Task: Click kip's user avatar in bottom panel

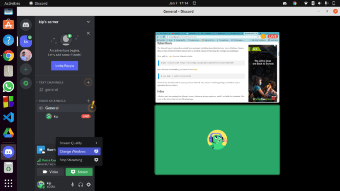Action: 41,185
